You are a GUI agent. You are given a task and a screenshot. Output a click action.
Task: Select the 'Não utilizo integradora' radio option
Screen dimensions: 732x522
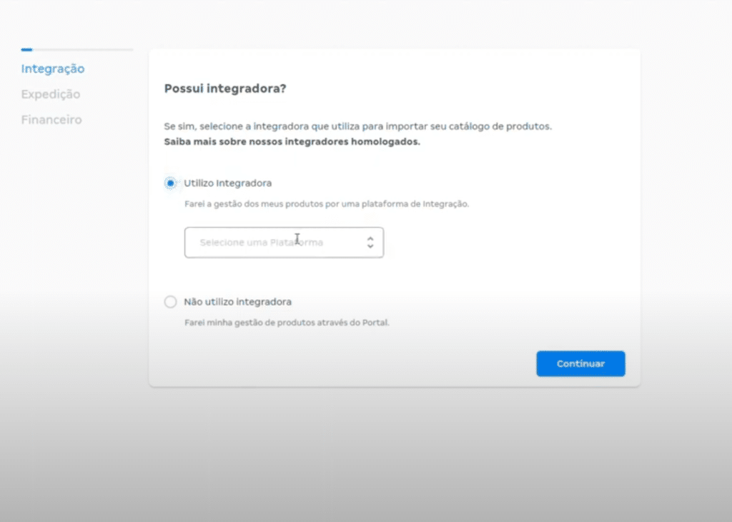(170, 302)
